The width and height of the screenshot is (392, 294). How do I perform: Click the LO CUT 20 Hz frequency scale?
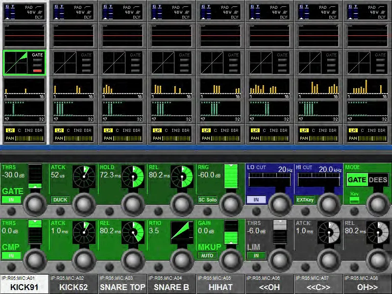click(269, 180)
